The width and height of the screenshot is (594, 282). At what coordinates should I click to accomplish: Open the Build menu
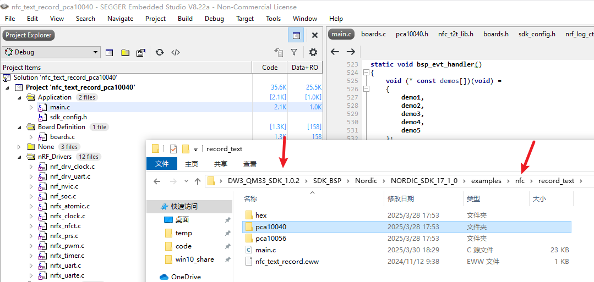click(x=185, y=19)
